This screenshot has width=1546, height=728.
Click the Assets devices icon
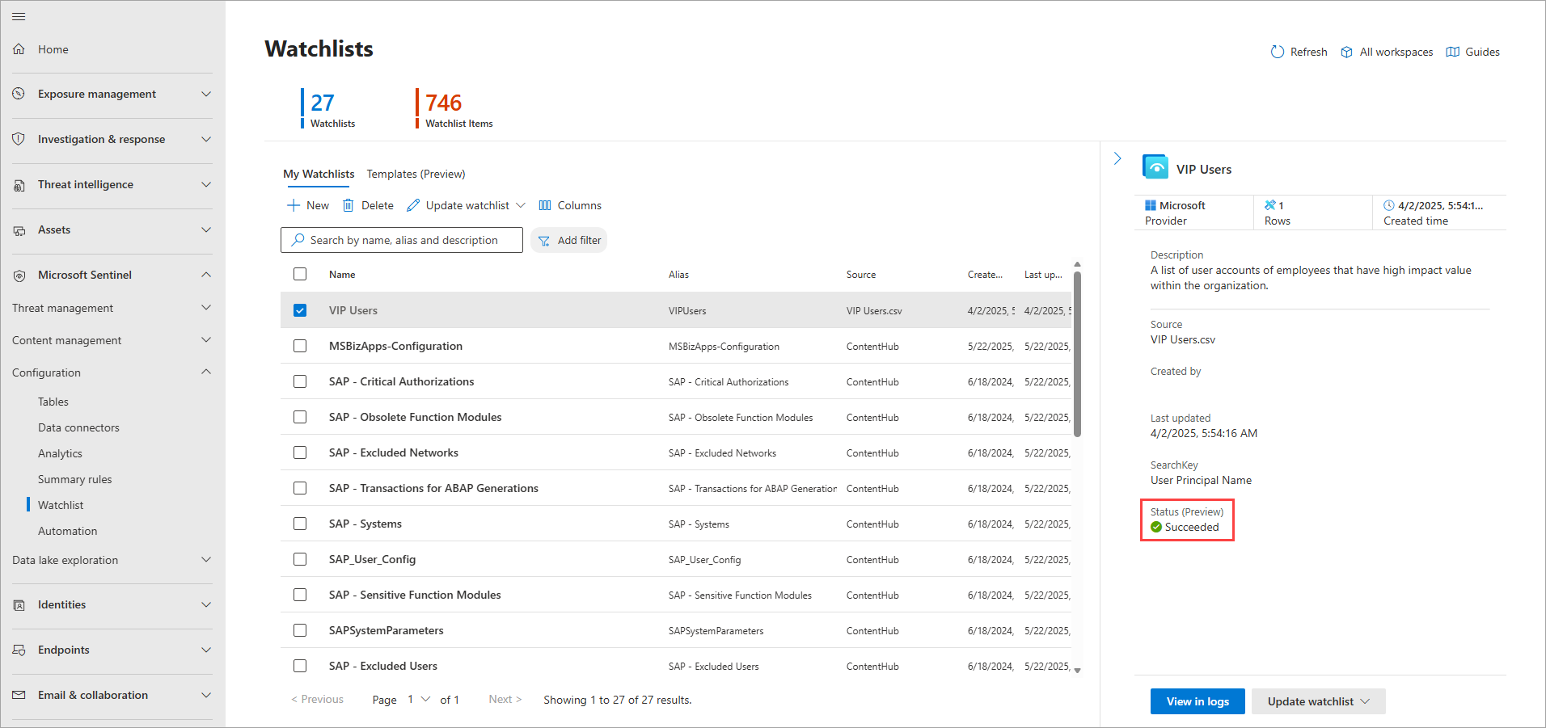(x=19, y=230)
